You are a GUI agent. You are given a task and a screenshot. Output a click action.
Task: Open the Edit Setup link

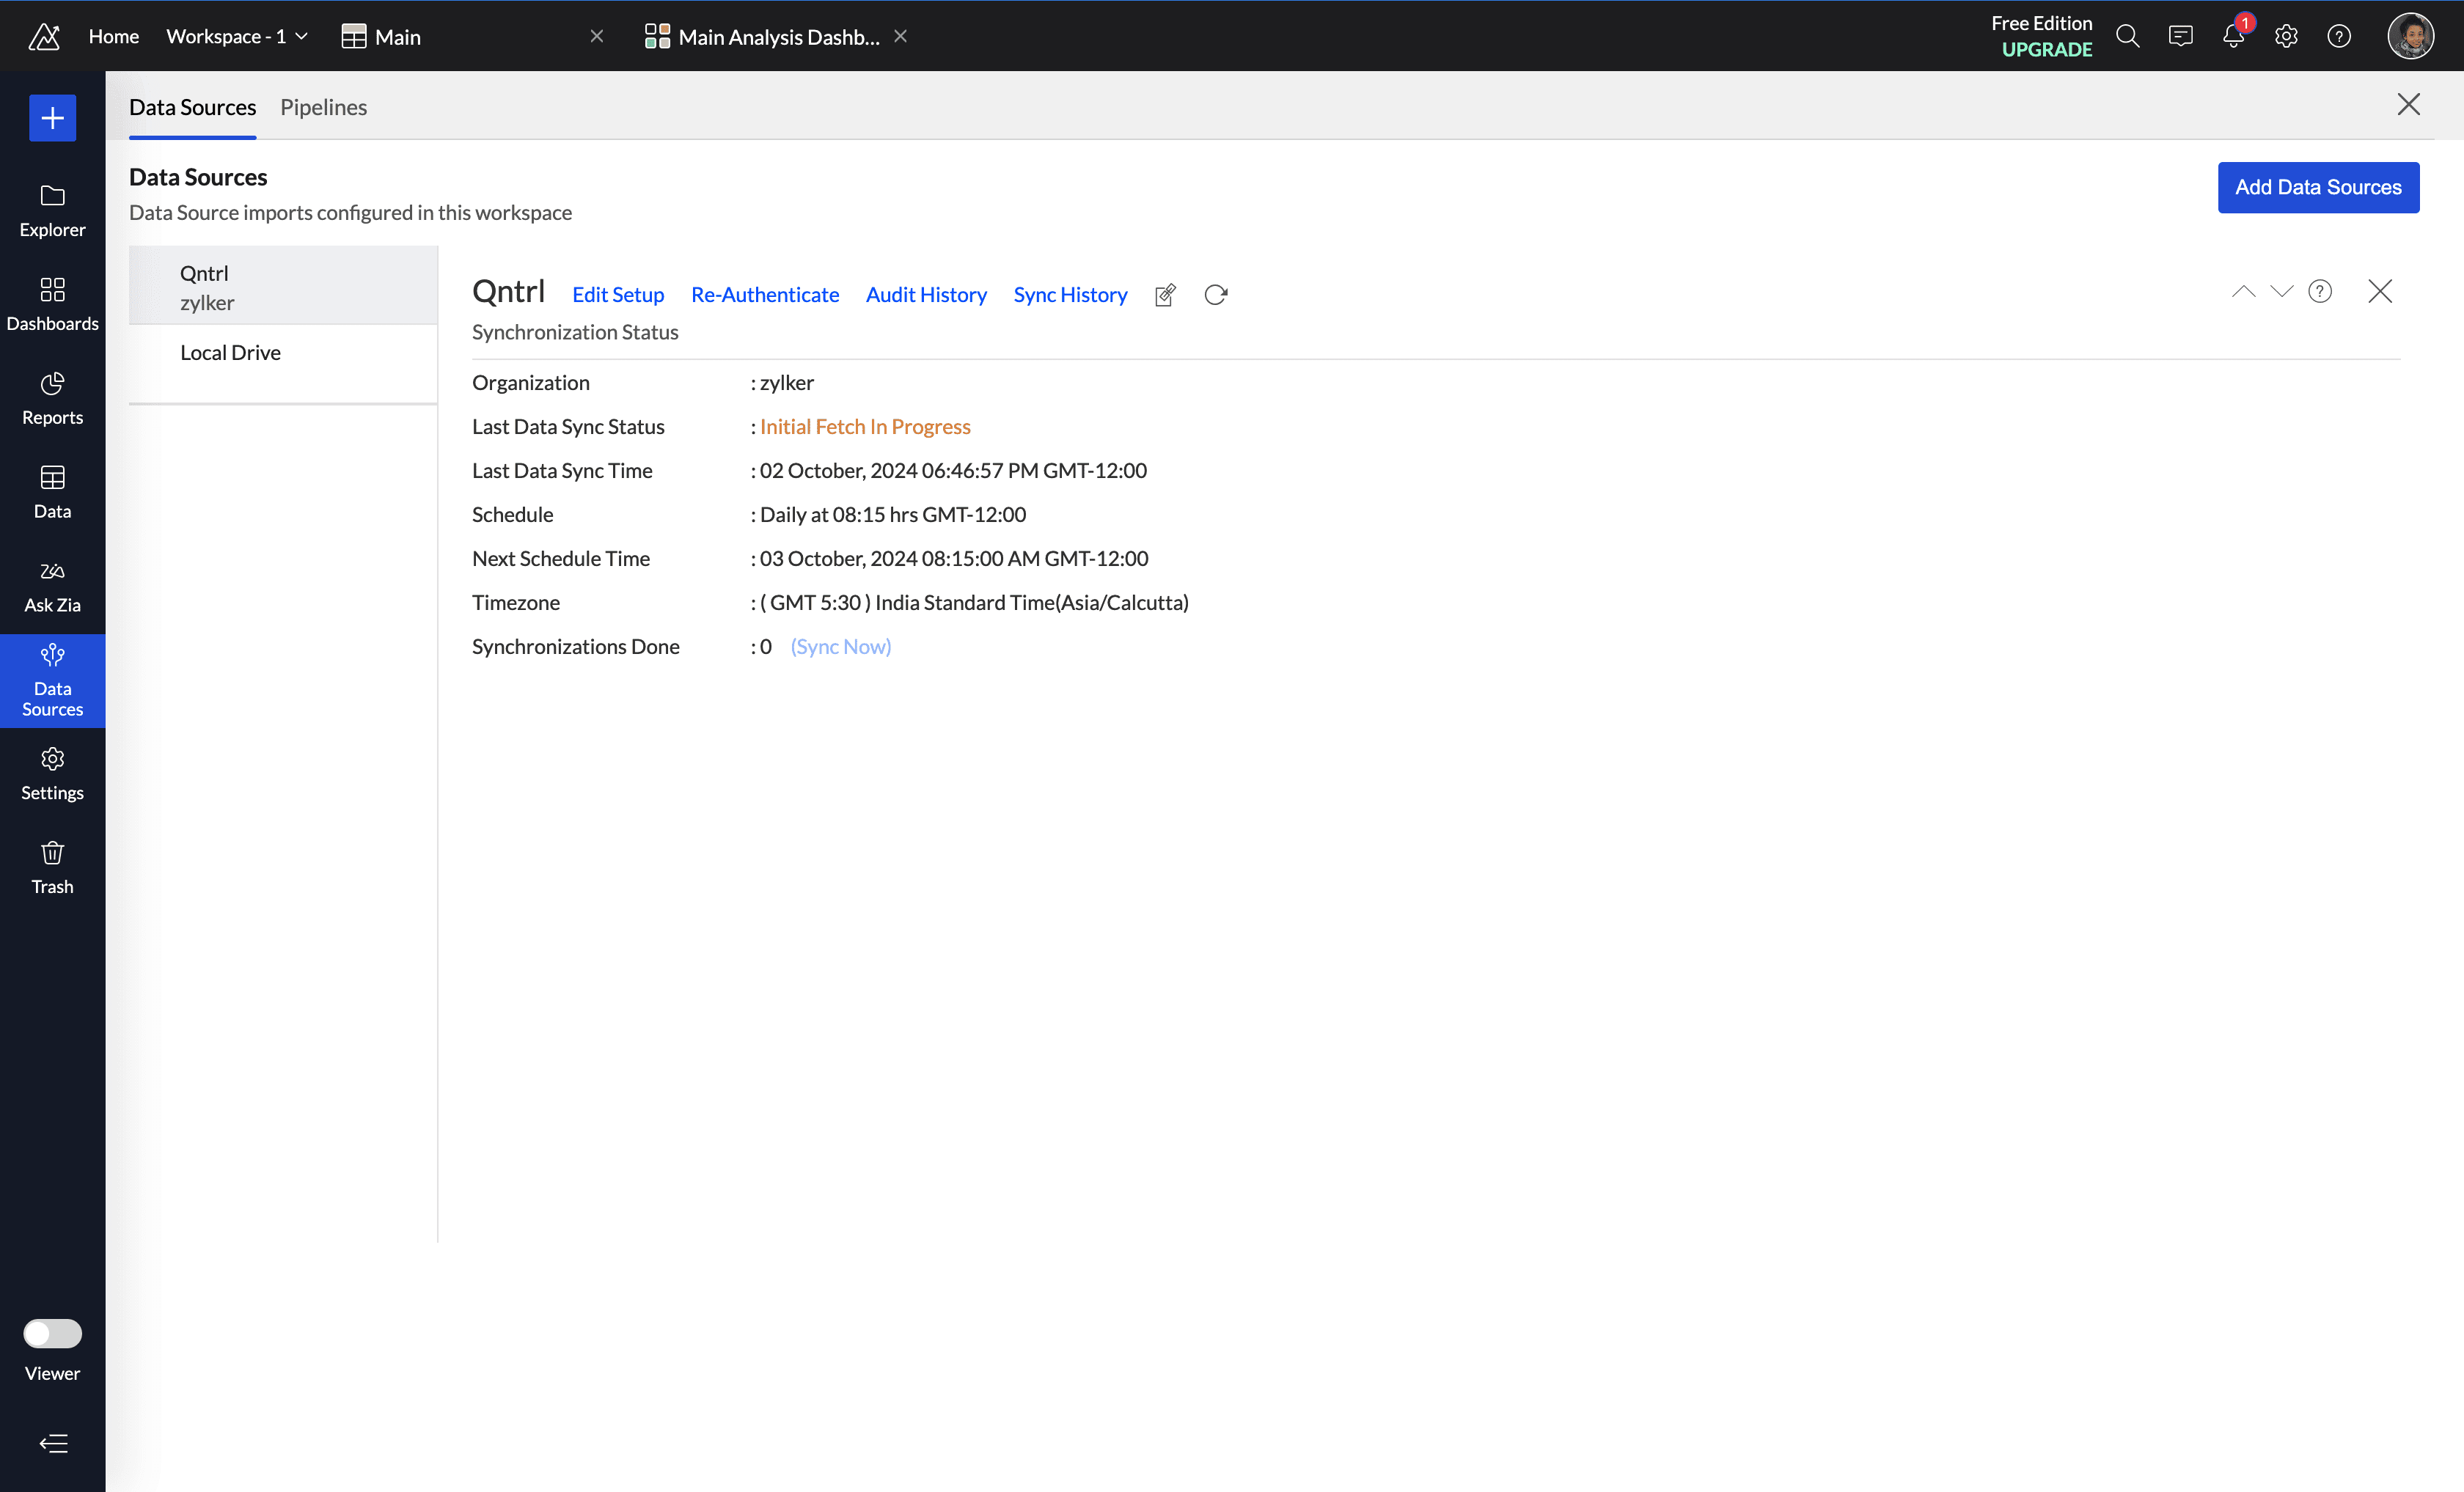tap(617, 295)
